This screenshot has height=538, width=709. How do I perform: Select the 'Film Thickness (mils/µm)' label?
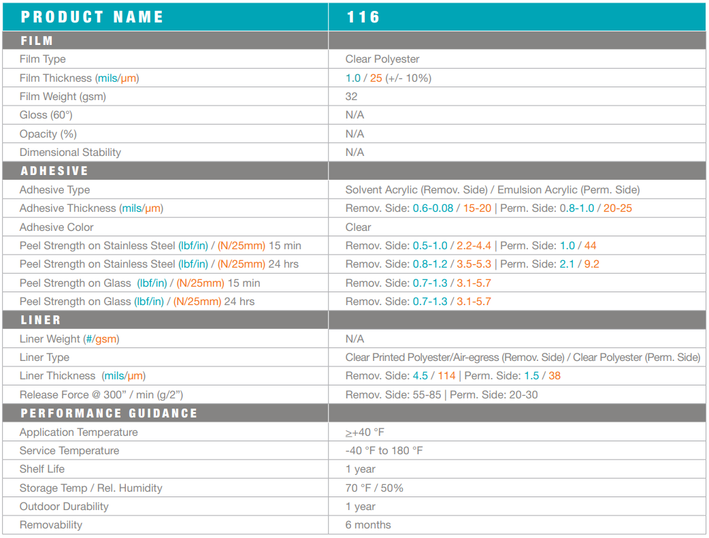tap(79, 78)
